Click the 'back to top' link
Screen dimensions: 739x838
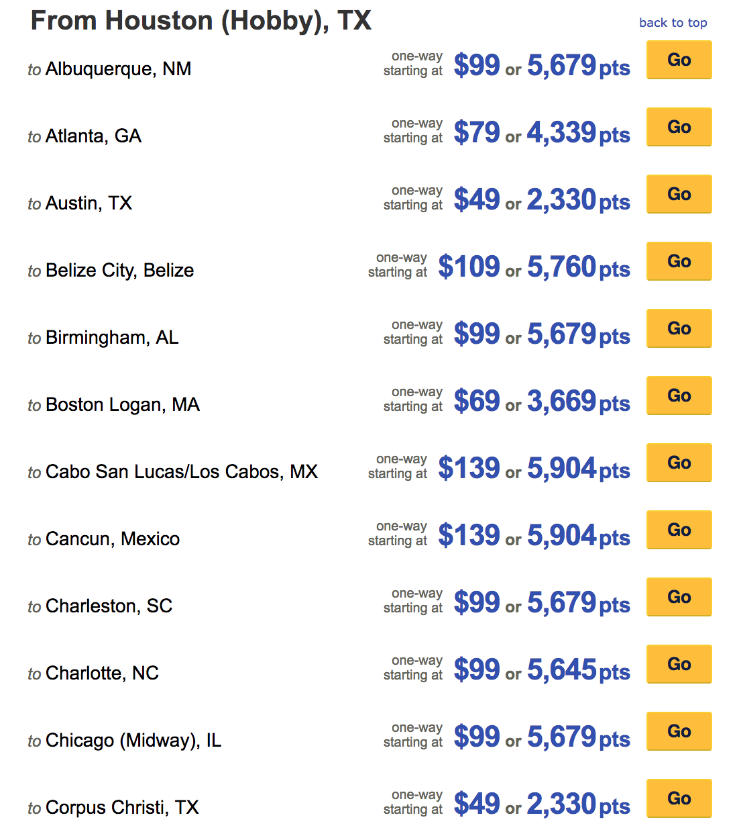pos(673,23)
